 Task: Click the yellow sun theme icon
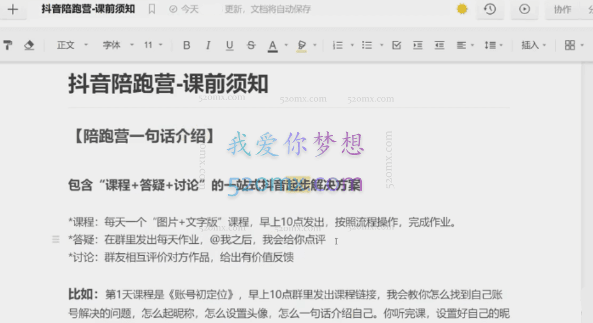click(x=462, y=8)
